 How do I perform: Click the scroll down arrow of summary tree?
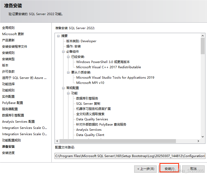click(203, 137)
